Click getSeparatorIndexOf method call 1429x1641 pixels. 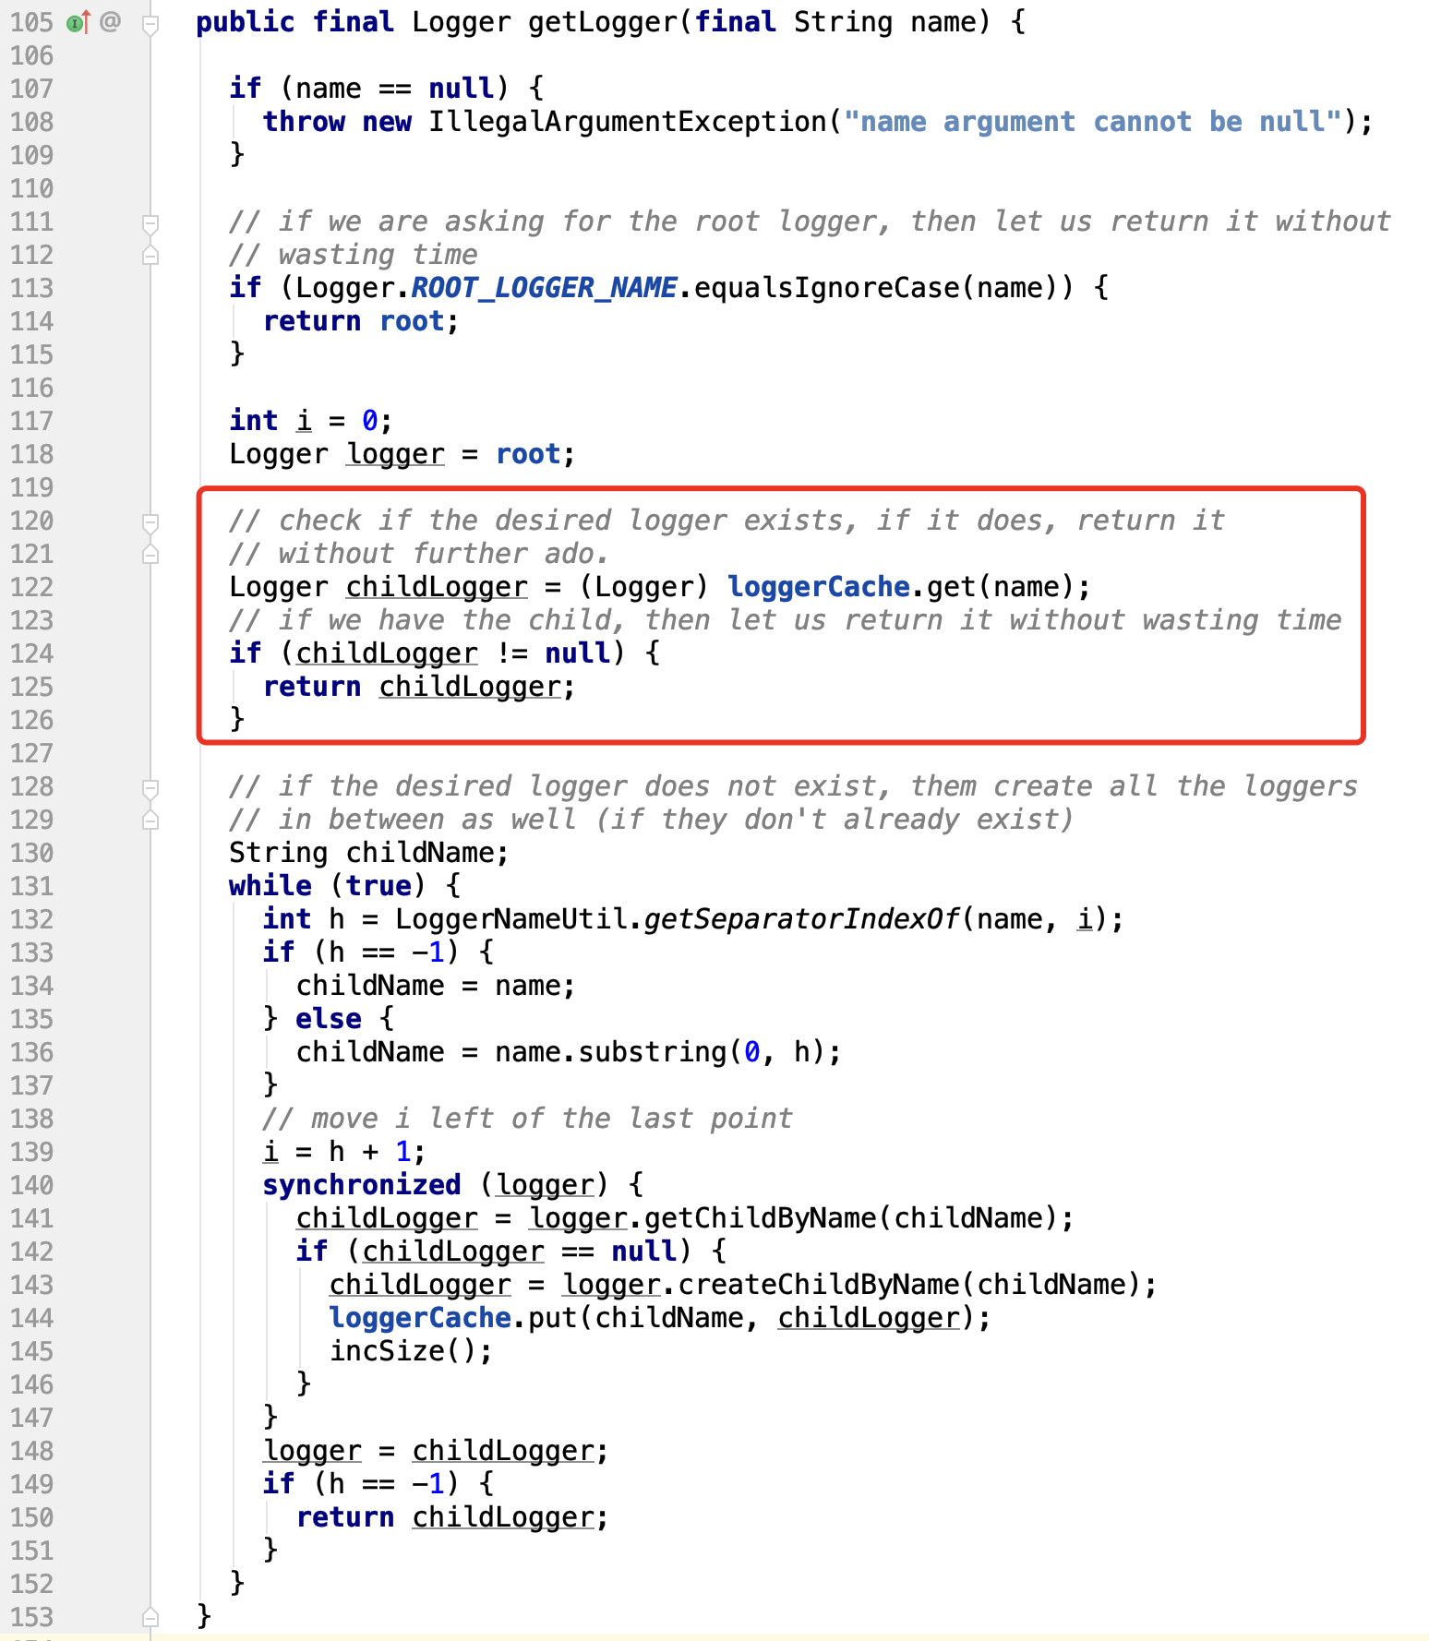click(x=802, y=919)
